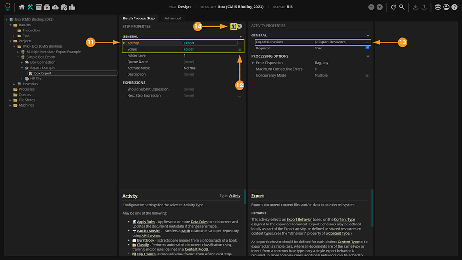Open the user account icon

446,7
